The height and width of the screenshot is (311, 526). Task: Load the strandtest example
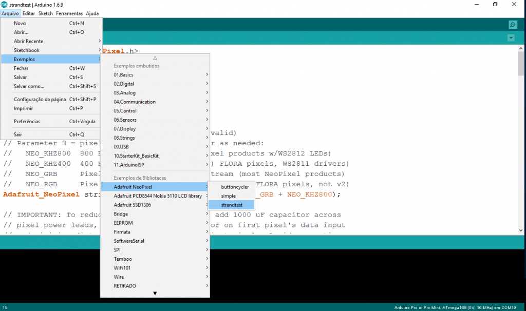[231, 205]
